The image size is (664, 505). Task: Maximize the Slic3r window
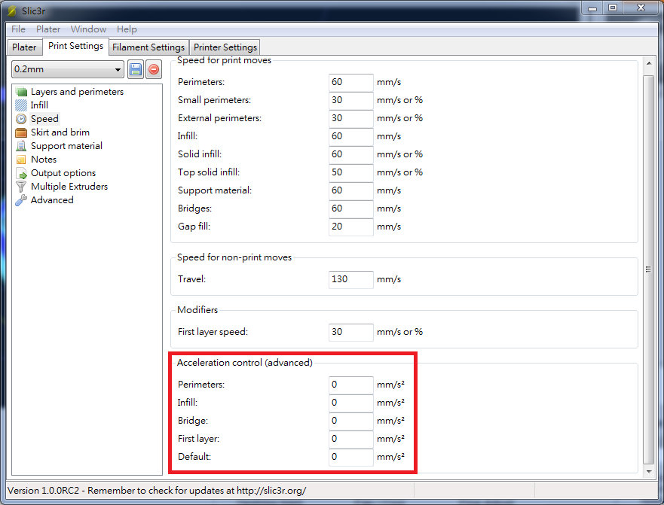click(612, 8)
